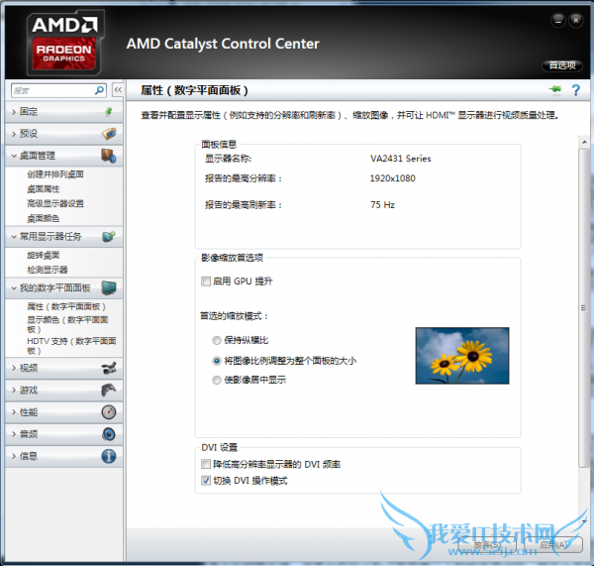Close the Catalyst Control Center window
This screenshot has width=594, height=566.
click(576, 20)
